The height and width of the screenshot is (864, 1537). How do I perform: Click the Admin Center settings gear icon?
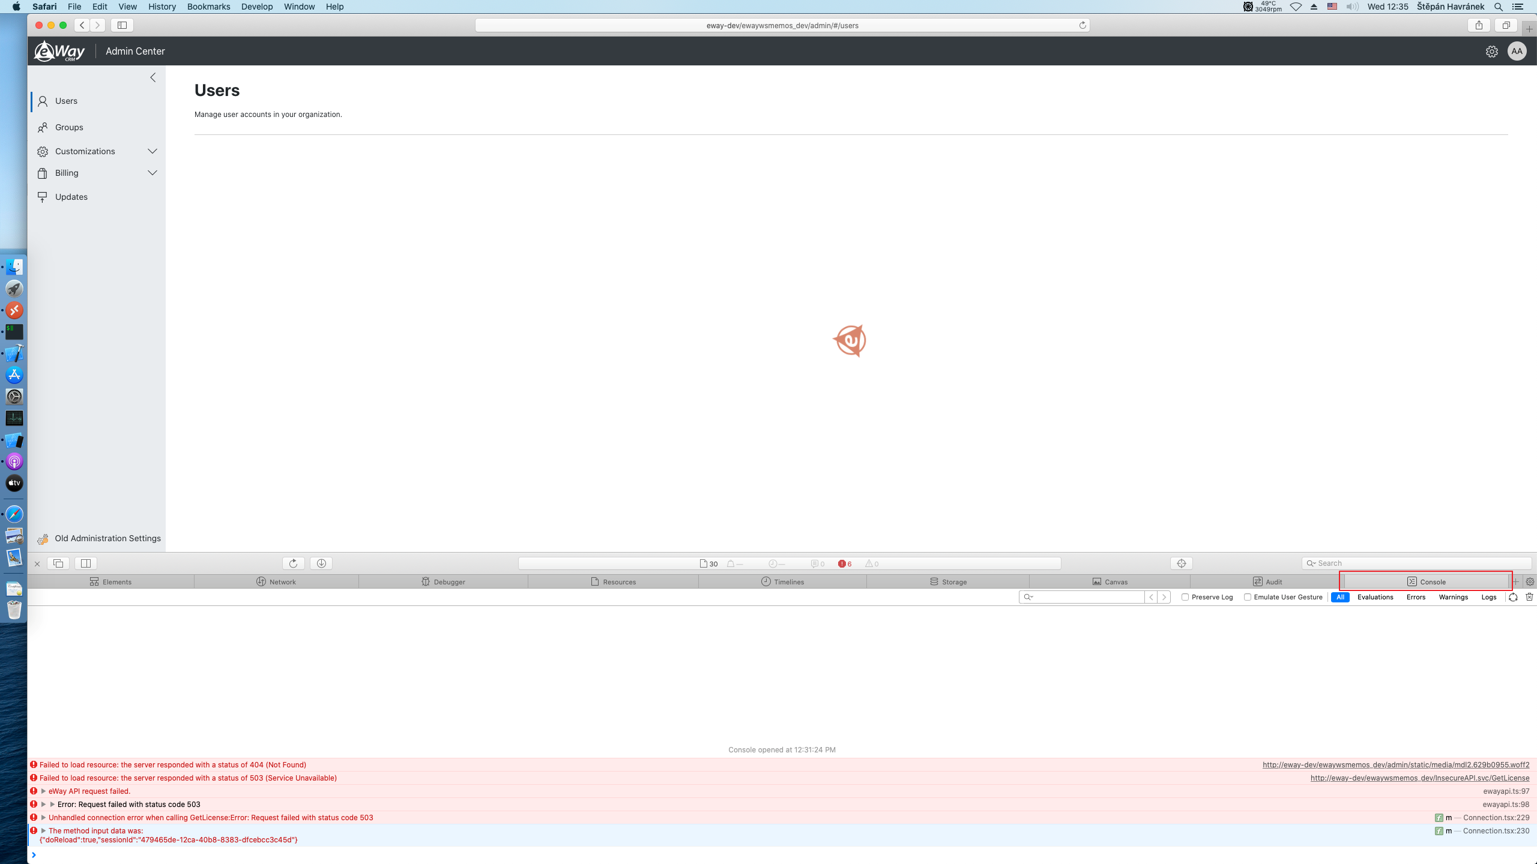(x=1491, y=50)
